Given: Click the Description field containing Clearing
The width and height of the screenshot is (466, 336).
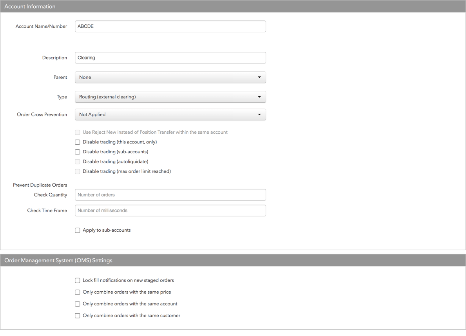Looking at the screenshot, I should [170, 58].
